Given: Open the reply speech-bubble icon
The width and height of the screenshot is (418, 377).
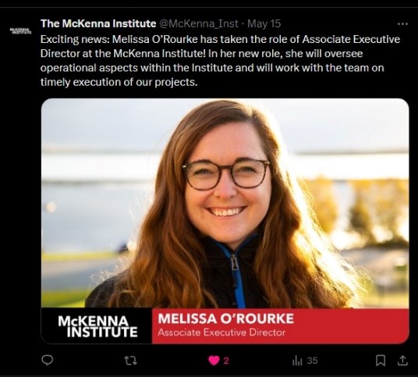Looking at the screenshot, I should click(x=48, y=361).
